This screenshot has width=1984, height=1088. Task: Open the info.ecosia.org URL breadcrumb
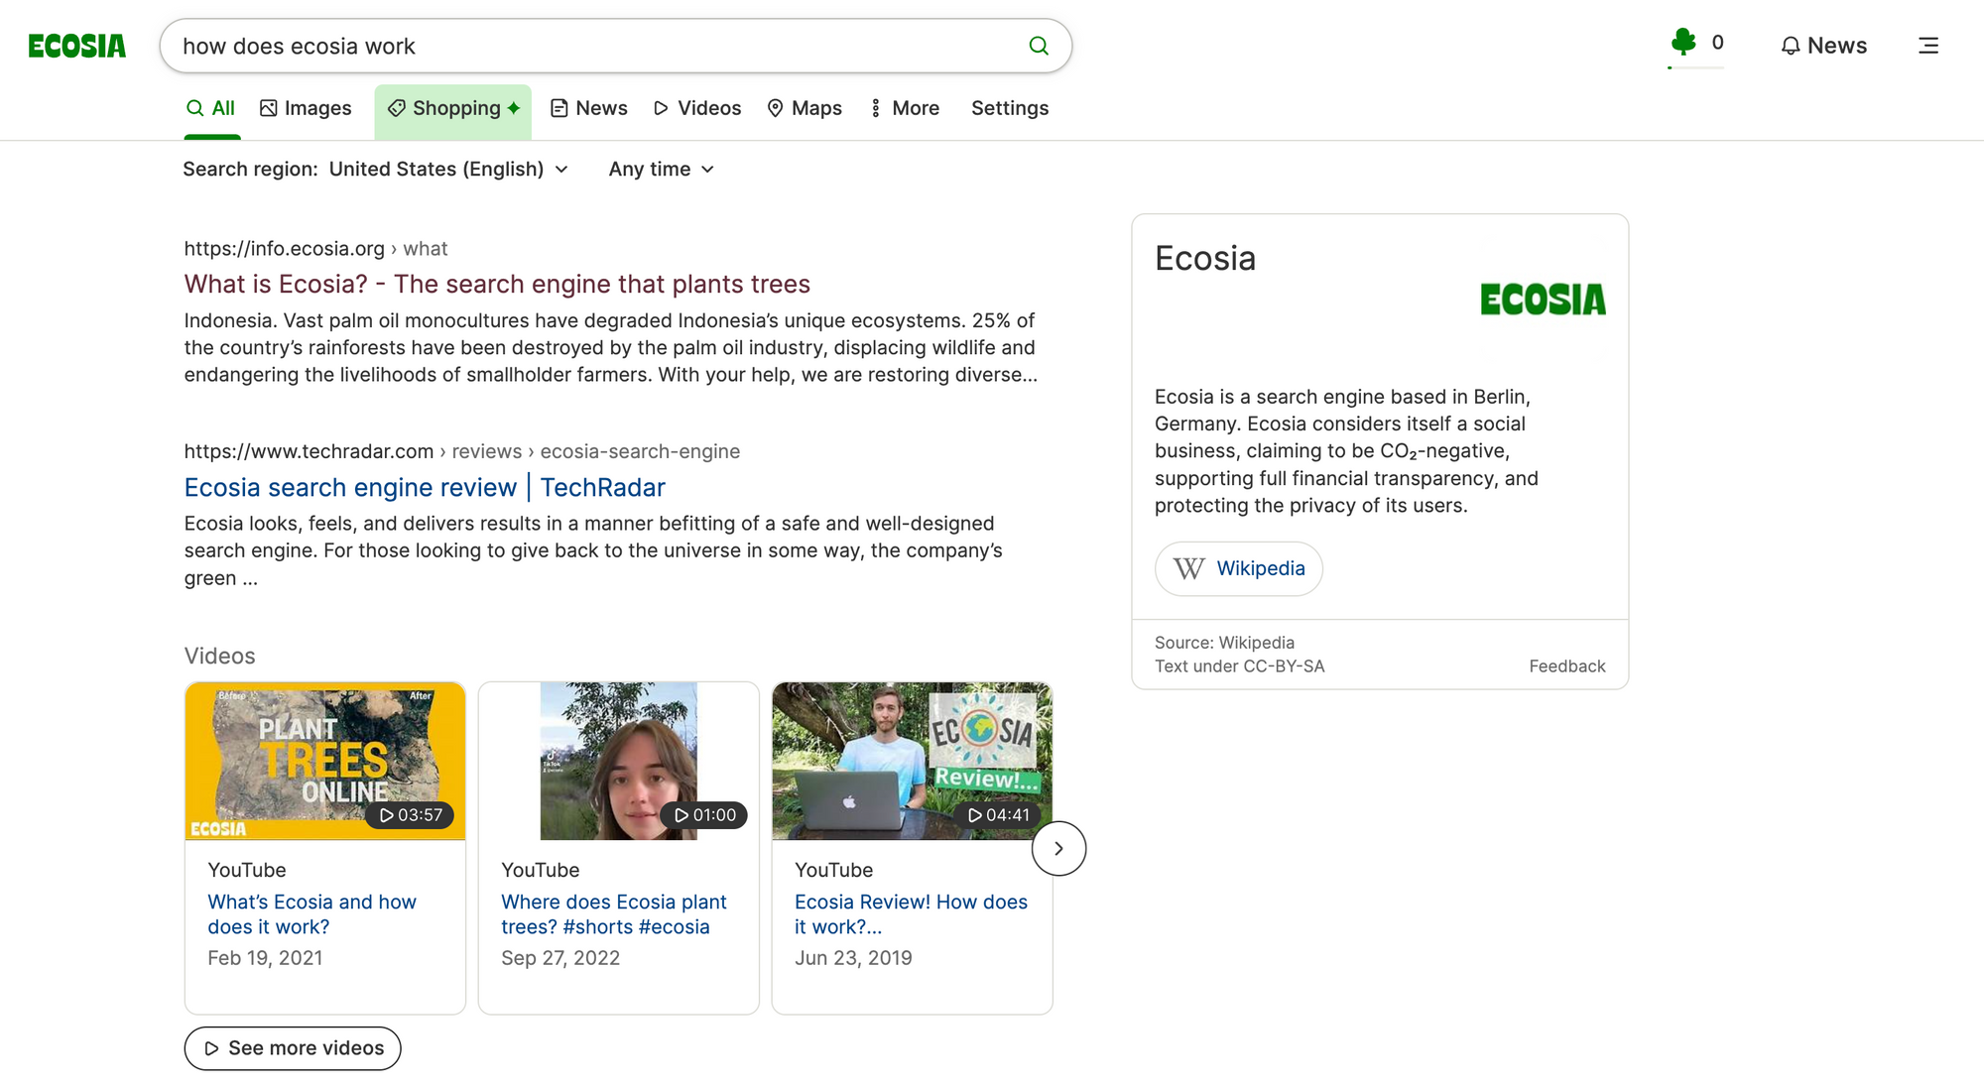(315, 249)
